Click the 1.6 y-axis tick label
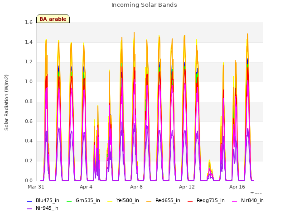 [x=29, y=22]
